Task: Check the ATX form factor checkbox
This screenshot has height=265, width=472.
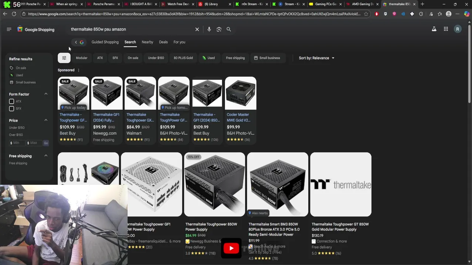Action: click(x=11, y=101)
